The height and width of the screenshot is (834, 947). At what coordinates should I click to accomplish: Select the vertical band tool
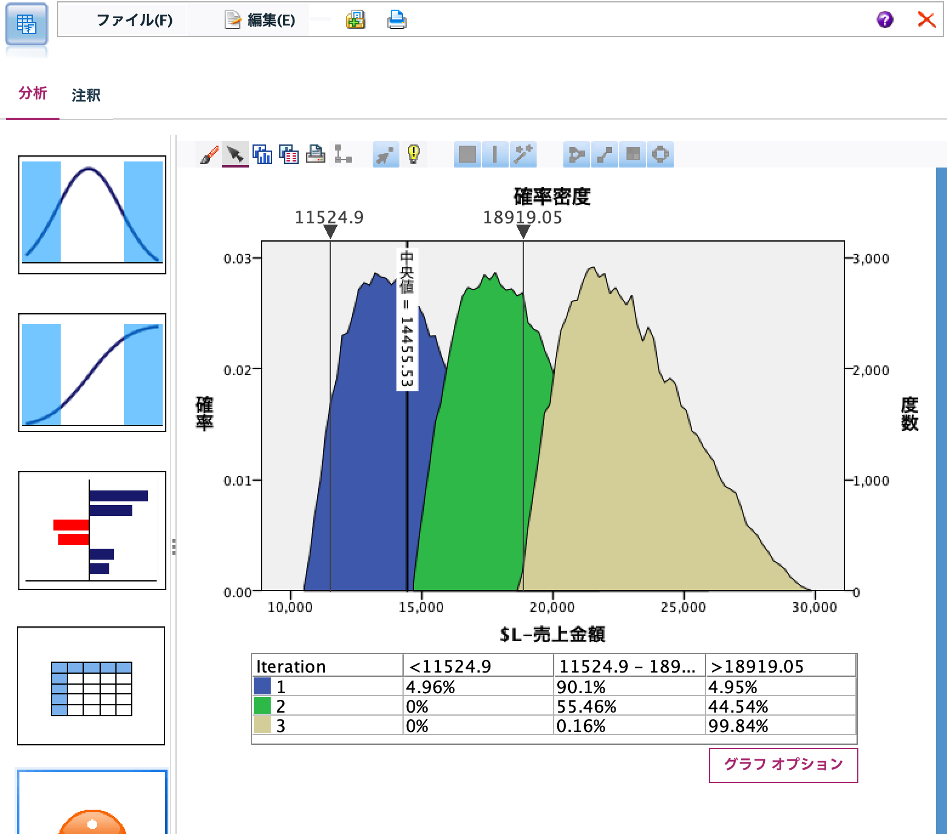(x=494, y=154)
